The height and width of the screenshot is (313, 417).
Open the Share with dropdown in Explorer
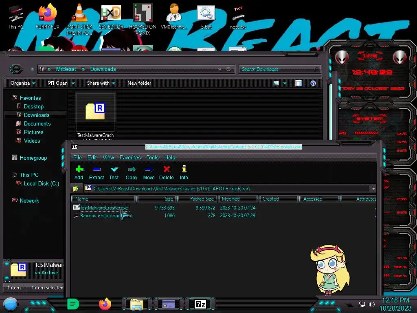tap(101, 83)
